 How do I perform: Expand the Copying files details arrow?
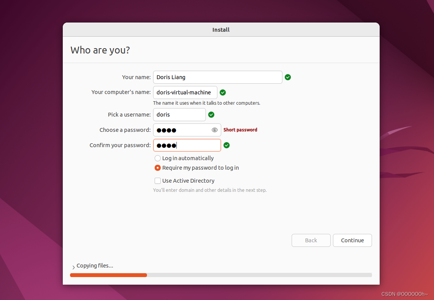click(73, 267)
